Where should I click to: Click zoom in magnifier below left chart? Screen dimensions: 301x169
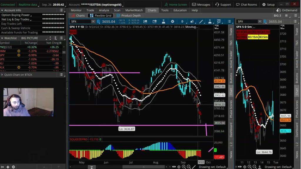(184, 167)
